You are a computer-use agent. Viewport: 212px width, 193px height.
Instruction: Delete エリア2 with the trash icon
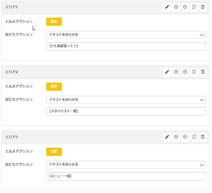click(203, 72)
